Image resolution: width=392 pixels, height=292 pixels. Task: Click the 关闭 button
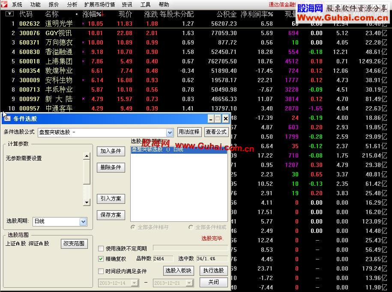pyautogui.click(x=213, y=282)
